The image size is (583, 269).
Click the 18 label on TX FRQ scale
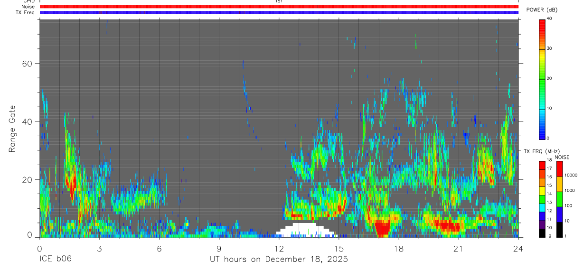(x=549, y=160)
